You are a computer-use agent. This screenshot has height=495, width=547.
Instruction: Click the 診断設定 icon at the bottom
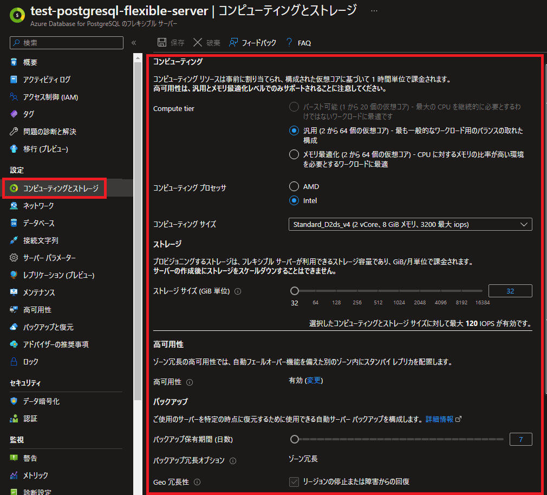pyautogui.click(x=14, y=492)
